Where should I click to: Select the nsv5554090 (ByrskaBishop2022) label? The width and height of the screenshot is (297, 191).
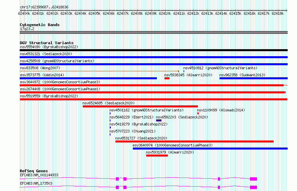tap(49, 47)
